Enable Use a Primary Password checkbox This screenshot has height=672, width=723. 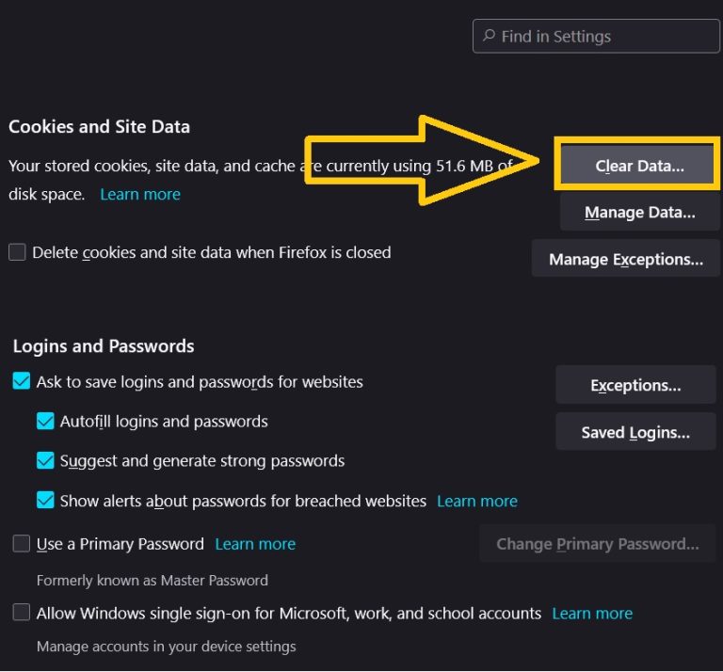[x=22, y=543]
